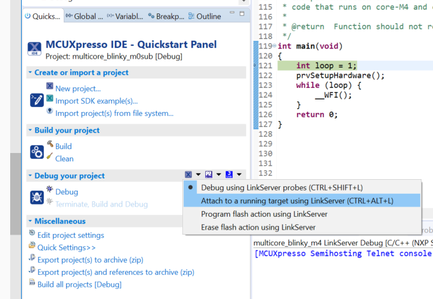Open the Breakpoints tab
Image resolution: width=433 pixels, height=299 pixels.
(166, 17)
